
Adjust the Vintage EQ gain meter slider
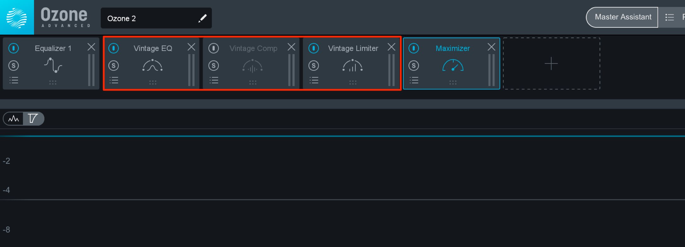coord(191,70)
